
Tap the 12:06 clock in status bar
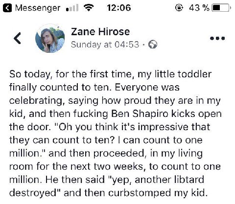[119, 8]
